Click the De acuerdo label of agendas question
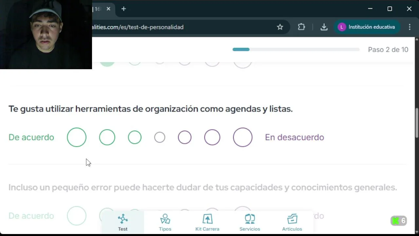This screenshot has height=236, width=419. coord(31,137)
